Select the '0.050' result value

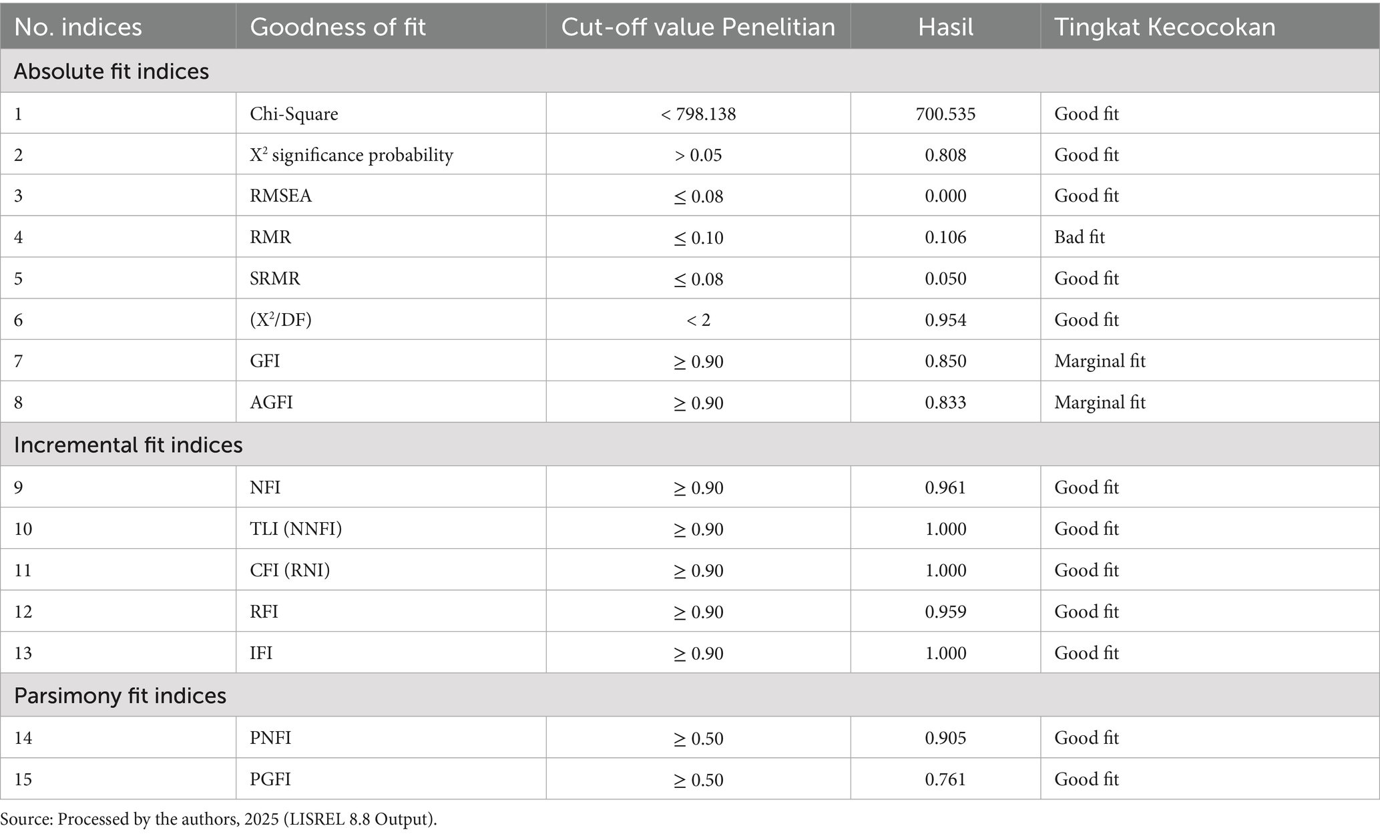945,278
